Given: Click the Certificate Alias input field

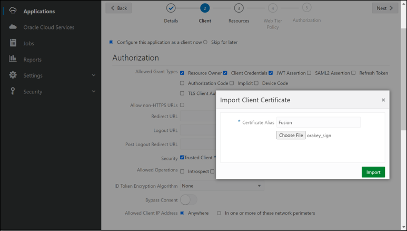Looking at the screenshot, I should (319, 122).
